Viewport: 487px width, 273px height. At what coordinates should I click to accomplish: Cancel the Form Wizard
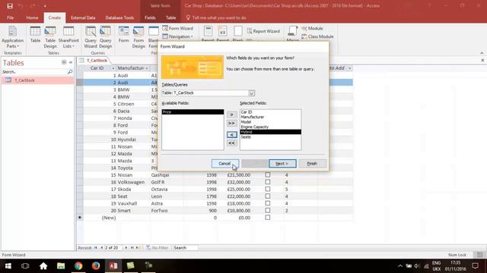pos(225,164)
